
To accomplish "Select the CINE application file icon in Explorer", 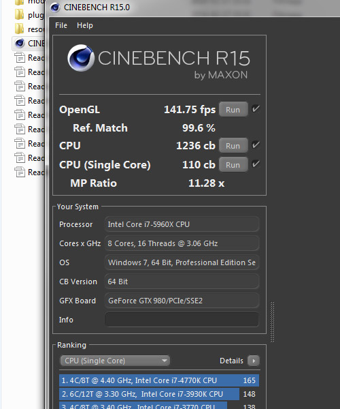I will pos(20,44).
